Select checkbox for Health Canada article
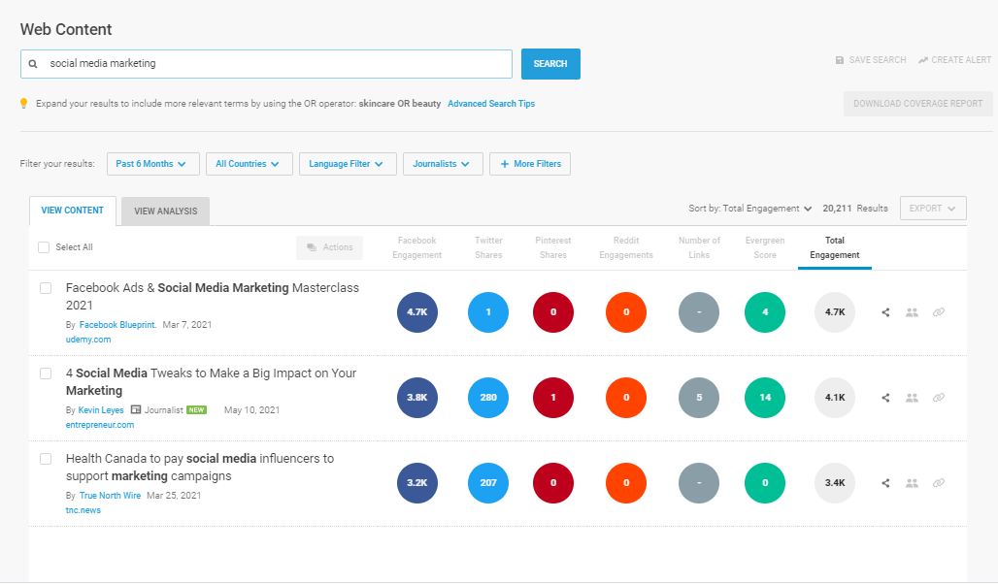The image size is (998, 584). point(46,459)
